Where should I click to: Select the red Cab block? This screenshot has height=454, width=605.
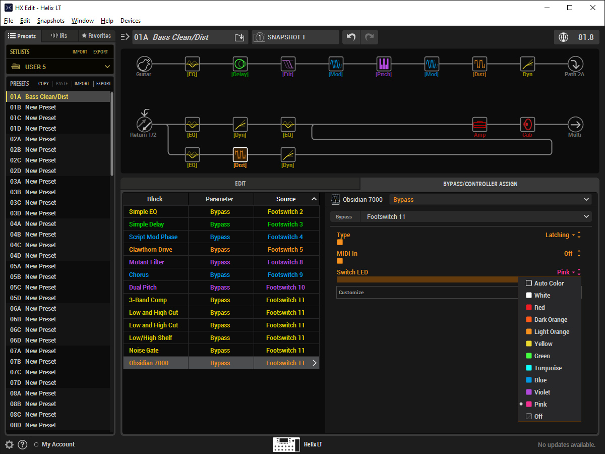click(527, 125)
